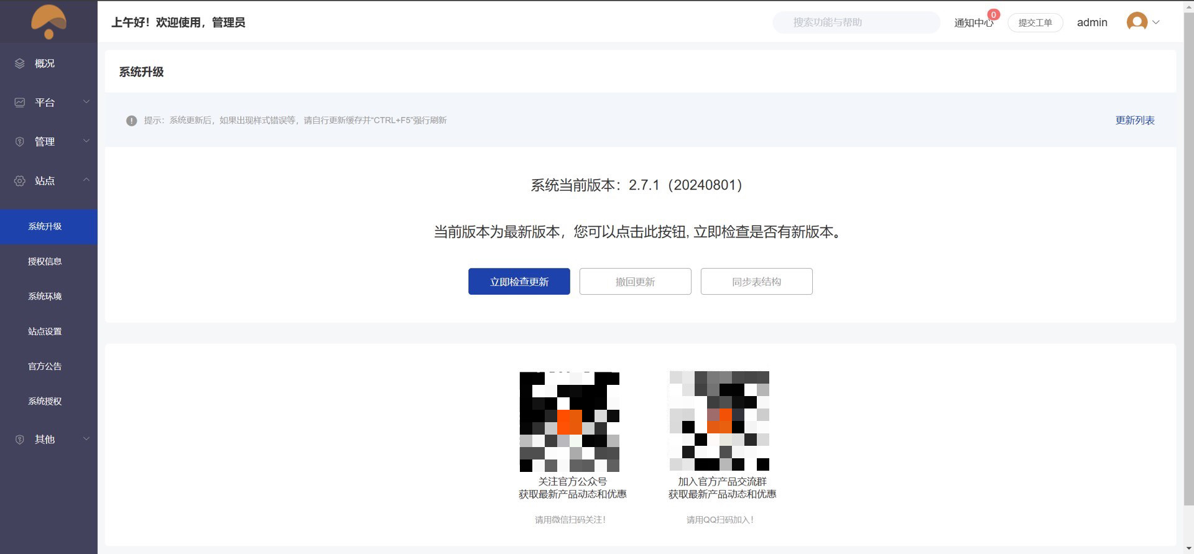
Task: Click the admin avatar icon
Action: [x=1137, y=22]
